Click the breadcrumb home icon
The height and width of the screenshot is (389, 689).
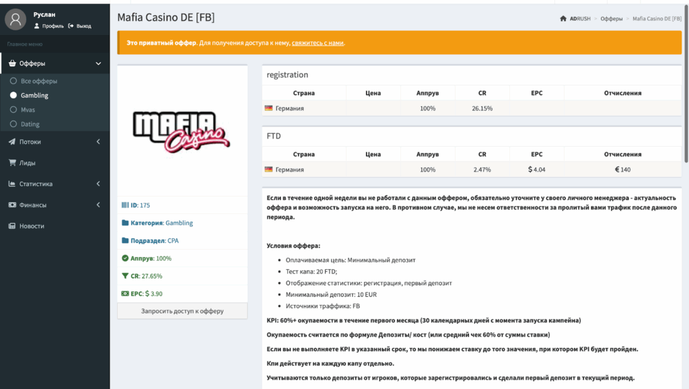pyautogui.click(x=563, y=18)
